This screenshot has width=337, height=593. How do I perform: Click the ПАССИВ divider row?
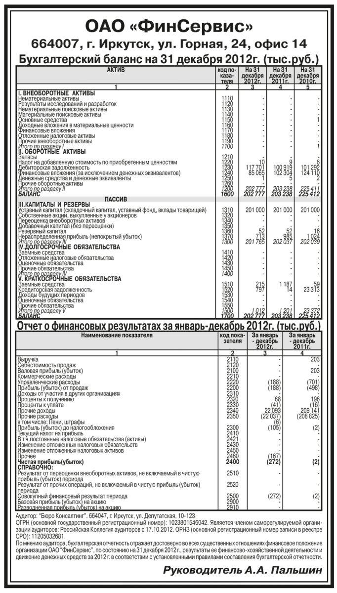pos(116,199)
